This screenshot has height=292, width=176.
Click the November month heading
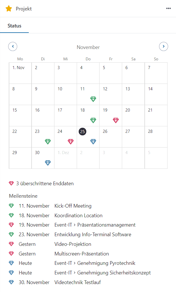[88, 47]
